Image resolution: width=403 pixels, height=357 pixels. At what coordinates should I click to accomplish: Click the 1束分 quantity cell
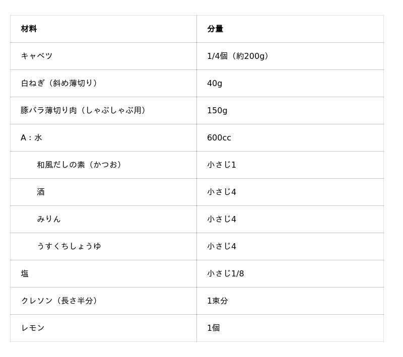pyautogui.click(x=218, y=301)
